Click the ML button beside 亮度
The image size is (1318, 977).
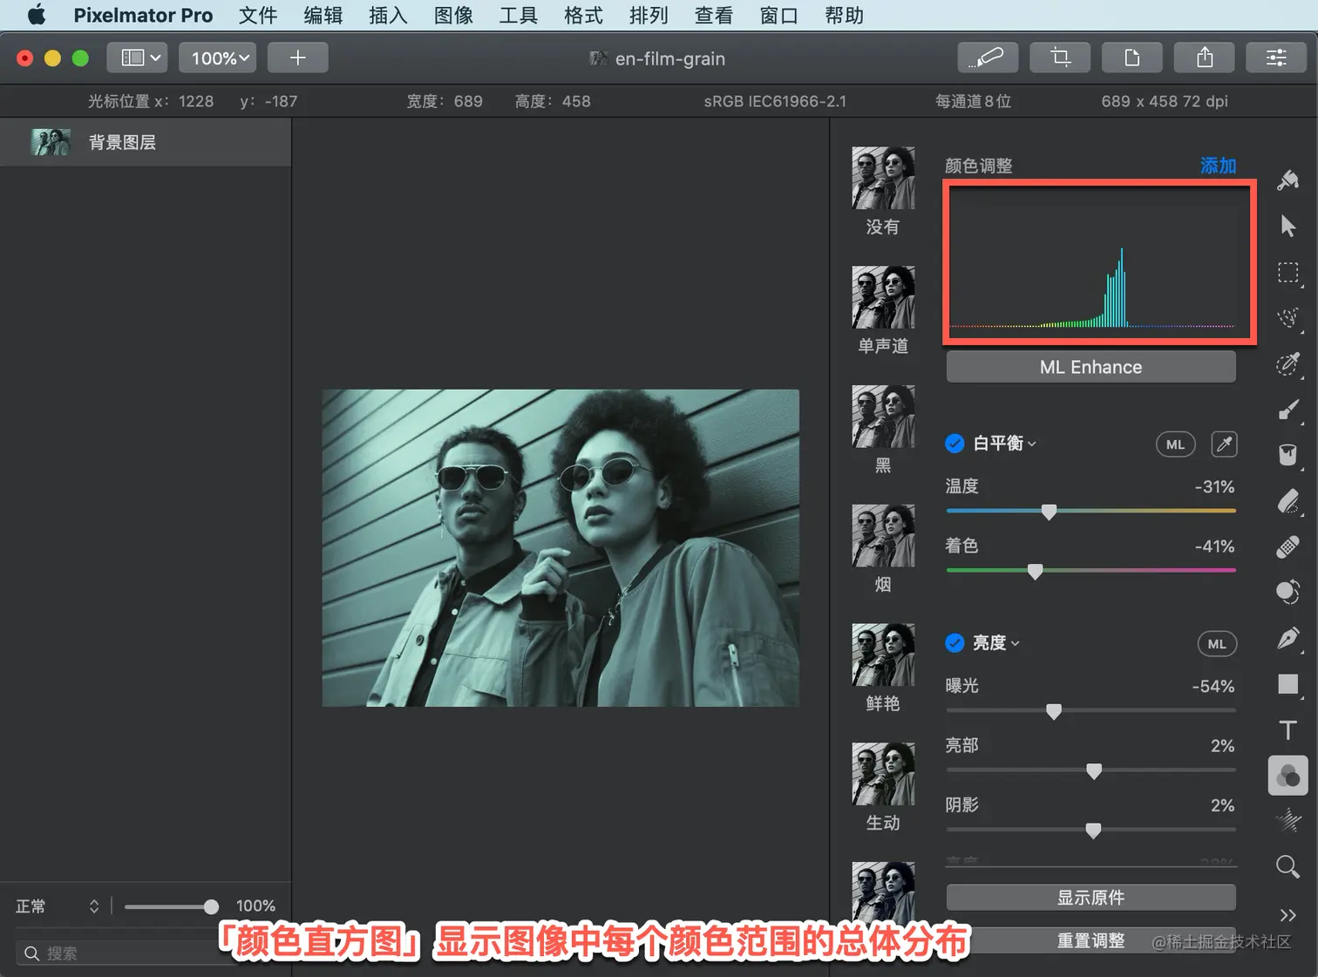point(1217,644)
